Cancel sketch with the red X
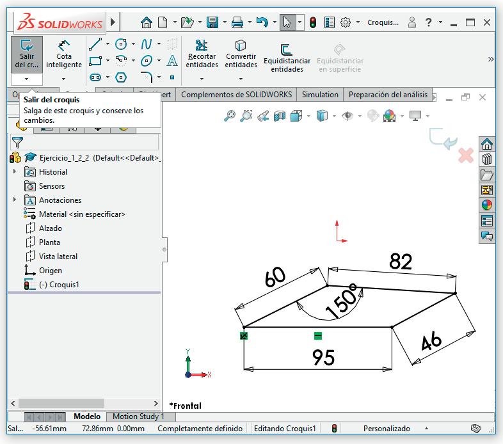Viewport: 503px width, 444px height. point(466,155)
